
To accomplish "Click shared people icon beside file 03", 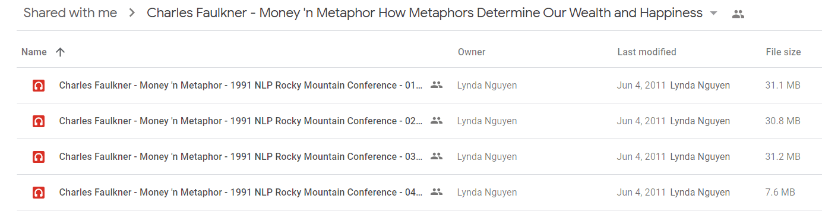I will [437, 156].
